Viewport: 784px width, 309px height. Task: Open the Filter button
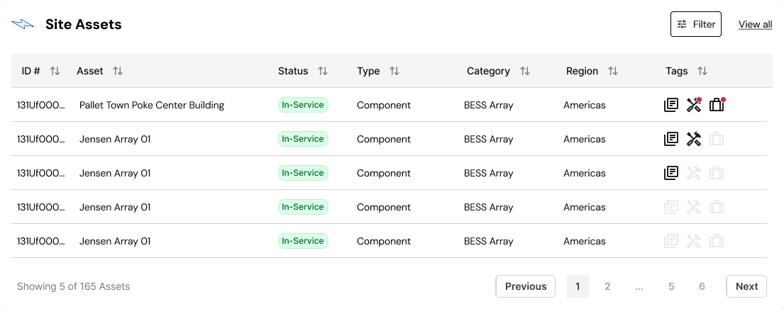[695, 24]
